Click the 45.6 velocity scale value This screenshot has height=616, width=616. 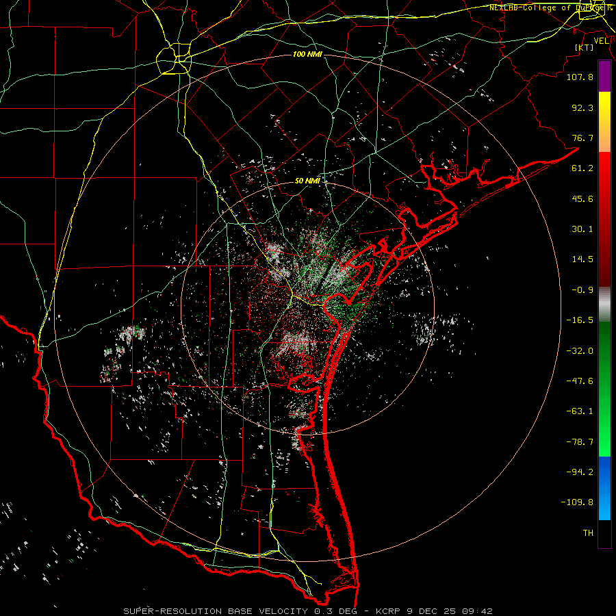(582, 198)
